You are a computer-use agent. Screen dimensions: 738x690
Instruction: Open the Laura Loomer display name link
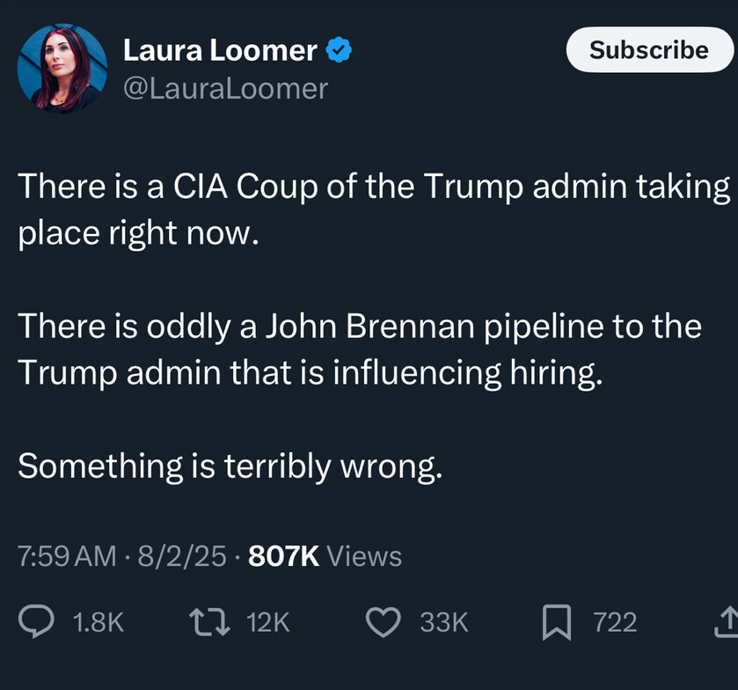coord(220,51)
